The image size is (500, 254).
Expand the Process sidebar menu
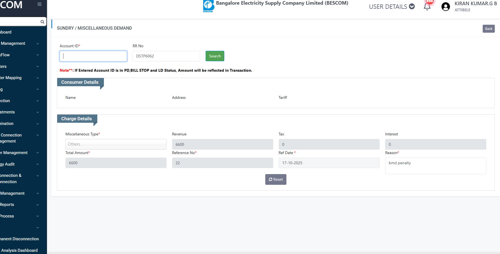click(19, 216)
